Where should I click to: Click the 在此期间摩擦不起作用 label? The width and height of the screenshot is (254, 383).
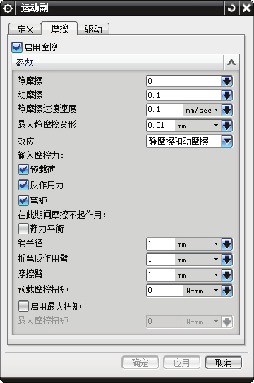[62, 215]
